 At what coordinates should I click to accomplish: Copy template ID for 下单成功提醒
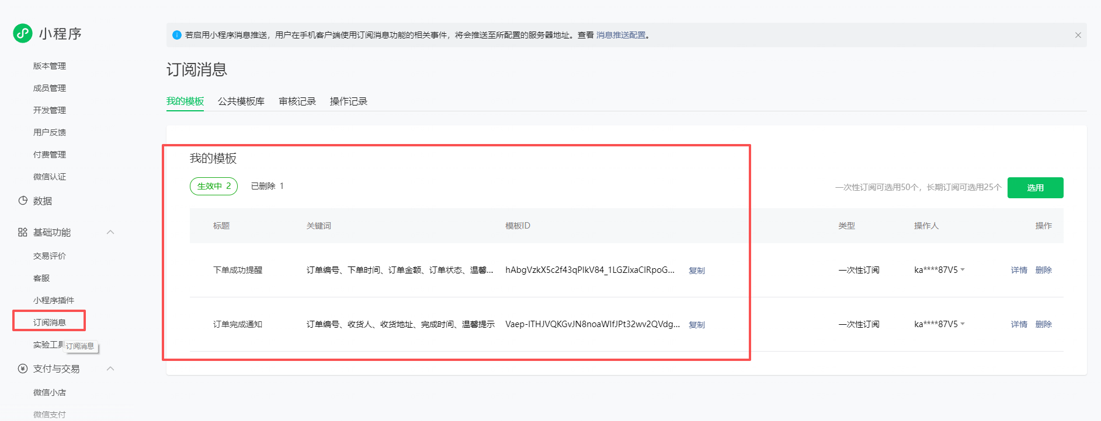point(696,271)
